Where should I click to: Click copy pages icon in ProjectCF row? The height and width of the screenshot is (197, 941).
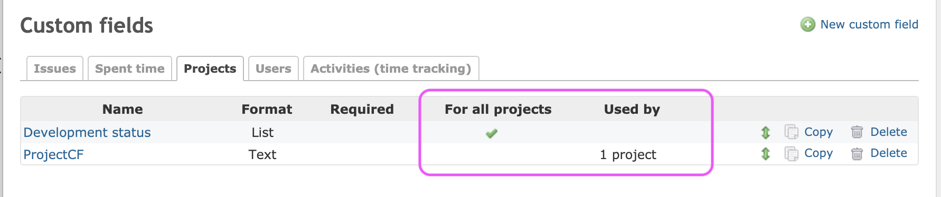point(791,153)
